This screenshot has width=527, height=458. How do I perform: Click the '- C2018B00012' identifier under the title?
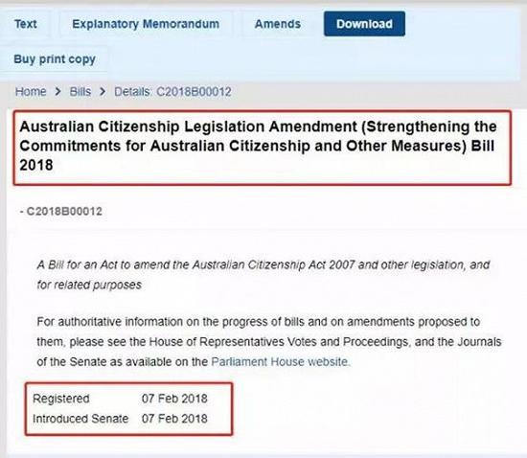coord(60,211)
